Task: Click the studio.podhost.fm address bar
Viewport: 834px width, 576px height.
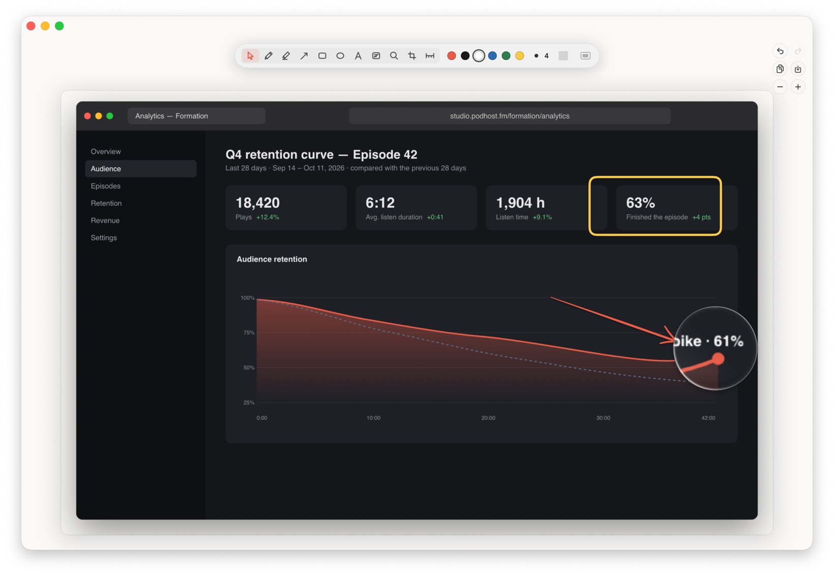Action: (510, 116)
